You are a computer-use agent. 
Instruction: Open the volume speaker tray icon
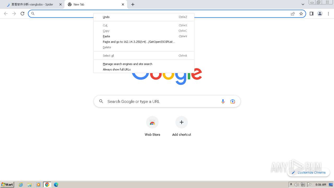click(x=297, y=185)
